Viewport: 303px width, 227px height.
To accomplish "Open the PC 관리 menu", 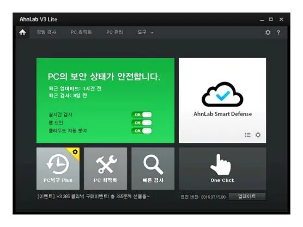I will (114, 32).
